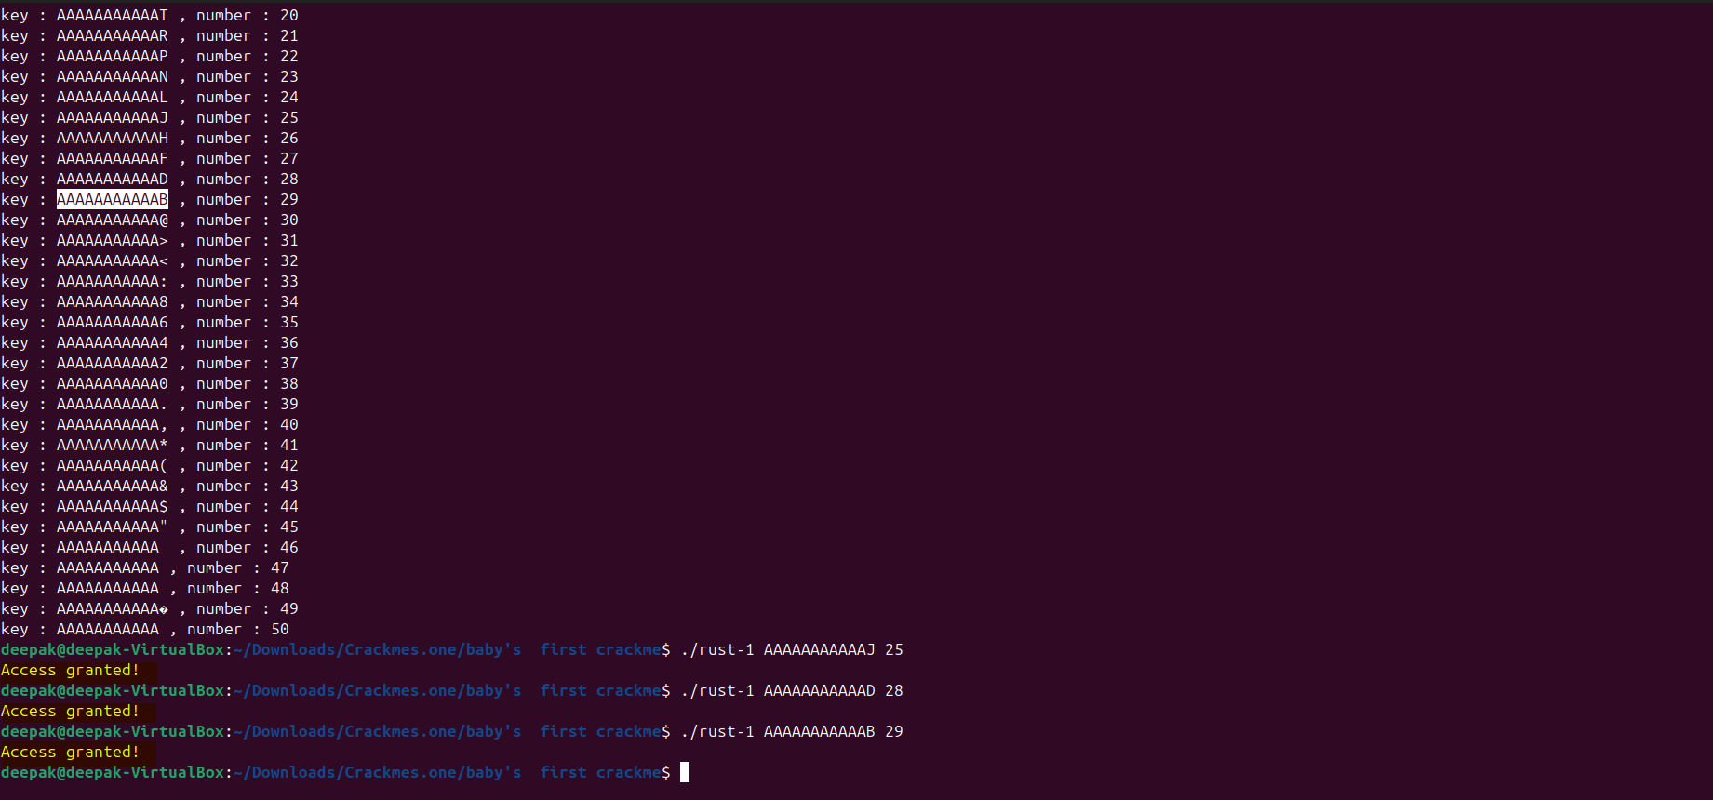Screen dimensions: 1713x800
Task: Click key AAAAAAAAAAA8 text
Action: pyautogui.click(x=113, y=301)
